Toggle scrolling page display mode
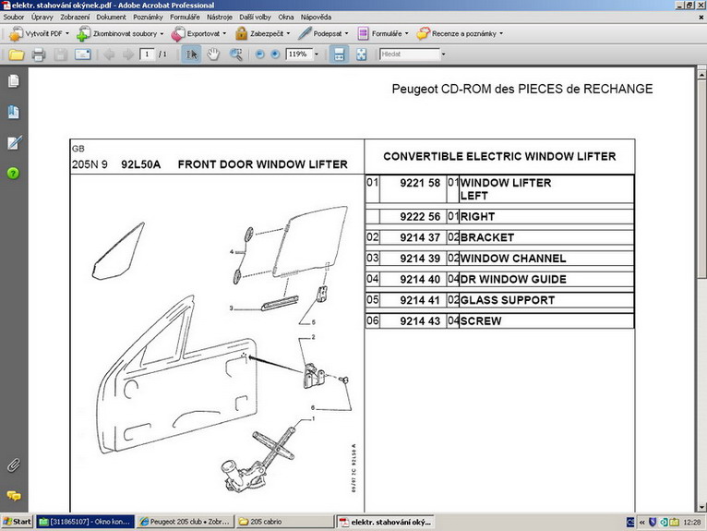The height and width of the screenshot is (531, 707). pos(339,54)
